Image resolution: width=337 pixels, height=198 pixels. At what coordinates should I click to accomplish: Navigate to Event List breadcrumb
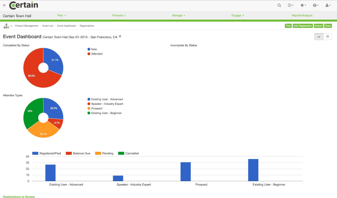[x=48, y=26]
